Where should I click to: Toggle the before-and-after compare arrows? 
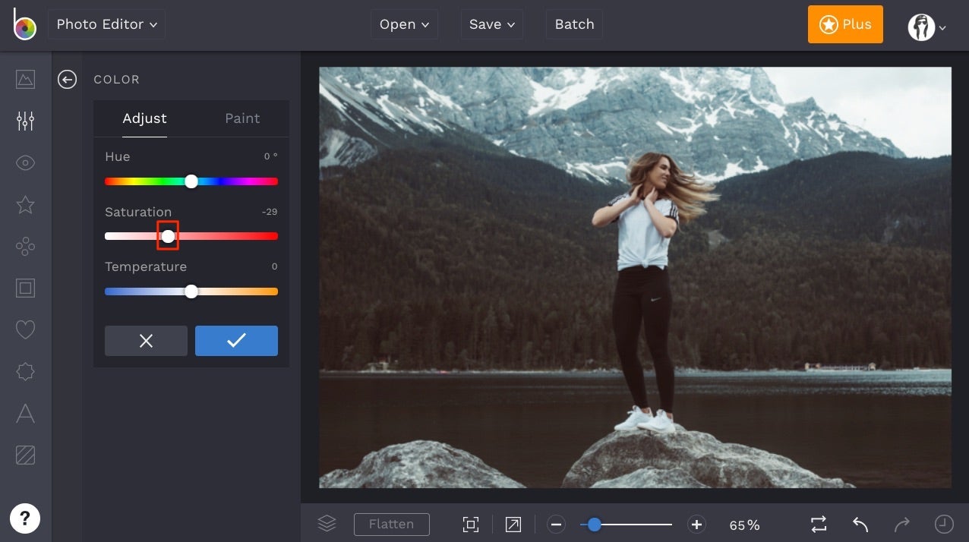[818, 524]
